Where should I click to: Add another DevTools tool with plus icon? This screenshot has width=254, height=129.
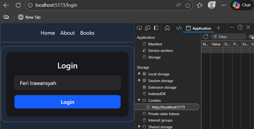(x=218, y=28)
